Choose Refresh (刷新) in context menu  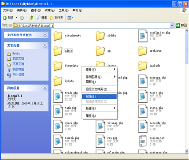tap(99, 82)
